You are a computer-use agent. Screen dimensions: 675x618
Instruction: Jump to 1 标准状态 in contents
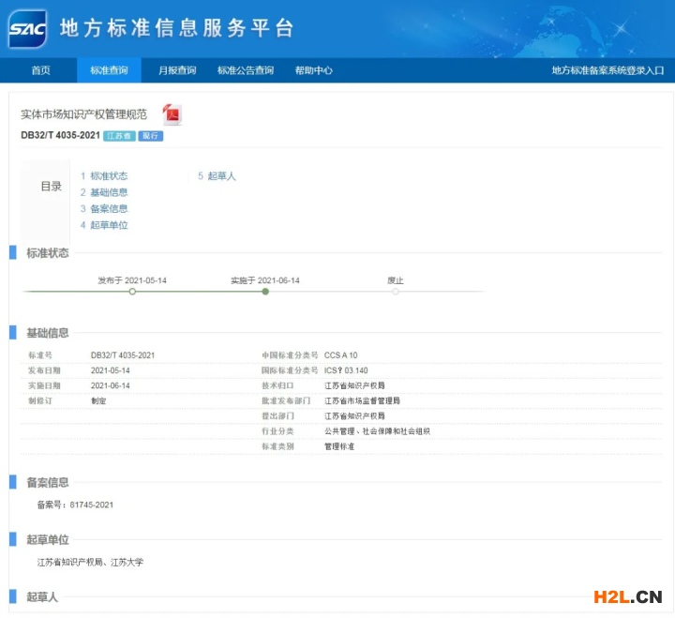click(x=104, y=176)
